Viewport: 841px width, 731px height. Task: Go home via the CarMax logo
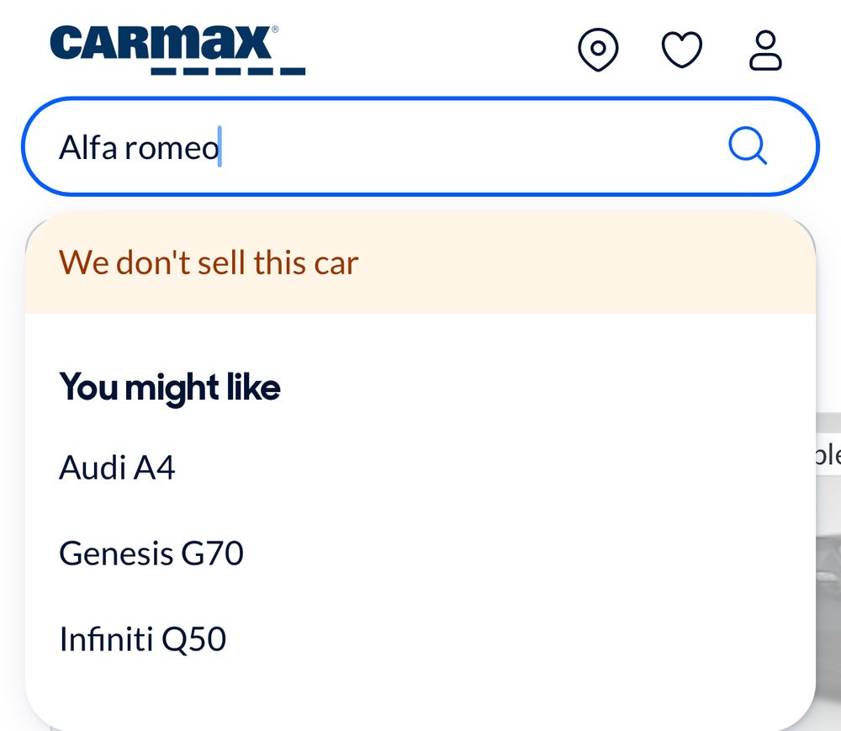163,44
